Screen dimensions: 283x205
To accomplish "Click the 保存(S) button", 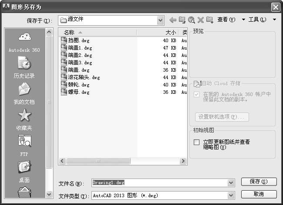I will pos(259,182).
